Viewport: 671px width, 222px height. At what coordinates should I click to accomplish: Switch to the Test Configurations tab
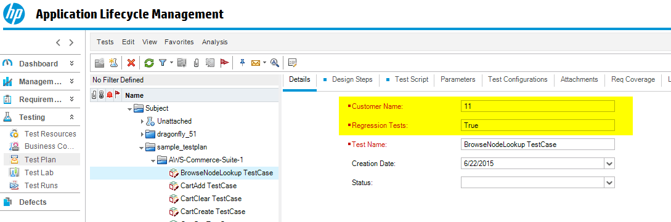tap(518, 79)
